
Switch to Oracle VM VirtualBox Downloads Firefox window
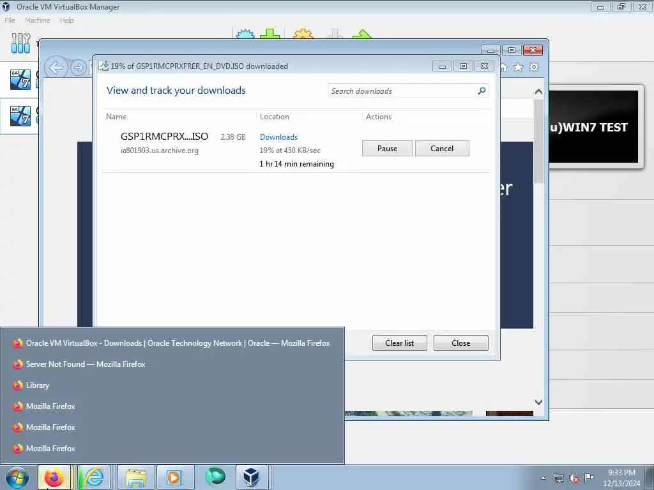click(x=172, y=343)
